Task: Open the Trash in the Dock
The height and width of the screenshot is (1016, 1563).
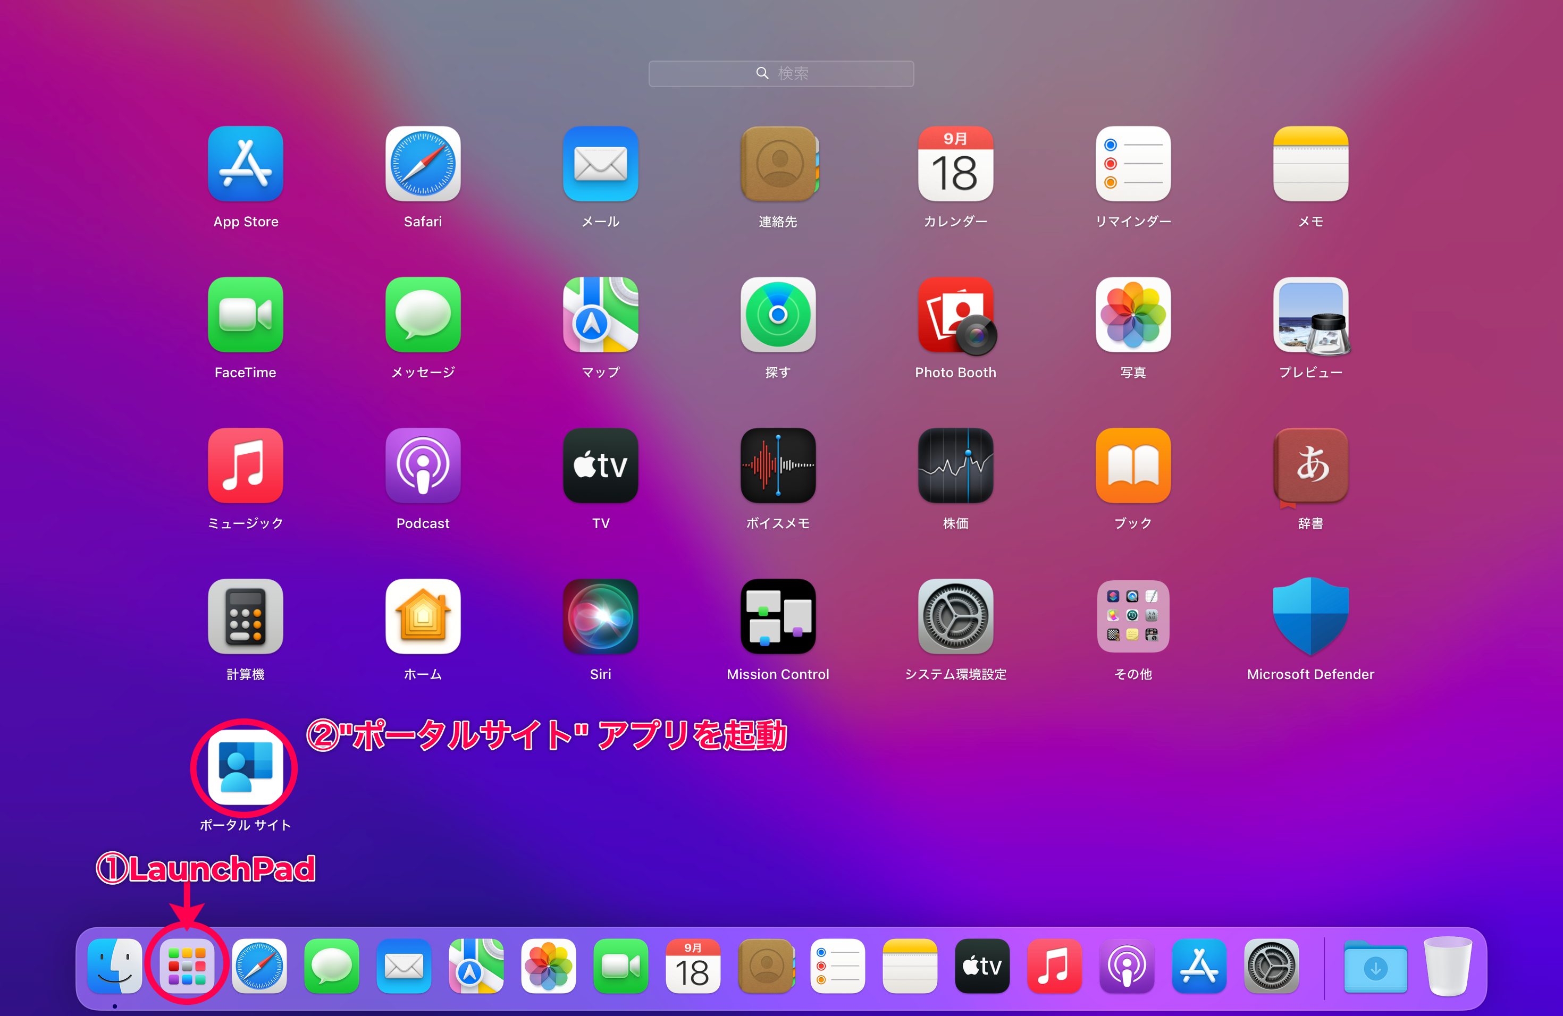Action: [x=1448, y=966]
